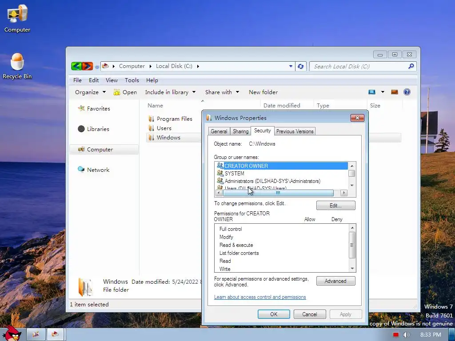The image size is (455, 341).
Task: Close the Windows Properties dialog
Action: 357,118
